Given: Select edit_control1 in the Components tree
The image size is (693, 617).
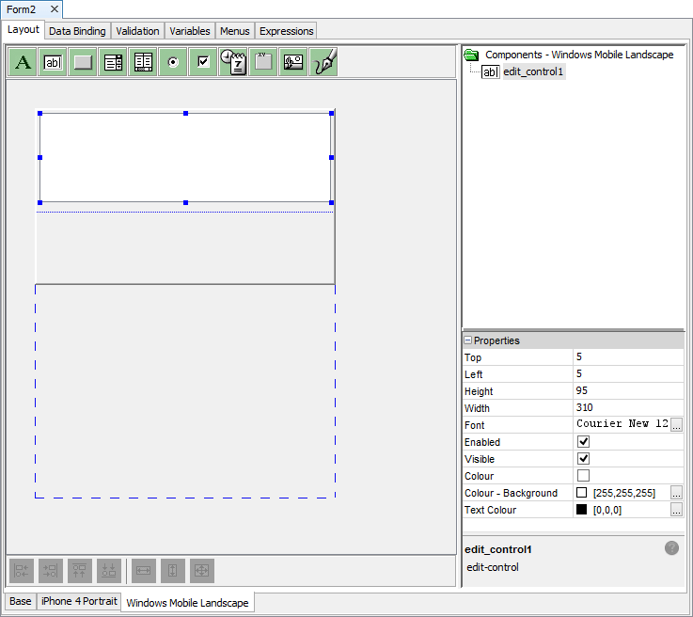Looking at the screenshot, I should pyautogui.click(x=533, y=71).
